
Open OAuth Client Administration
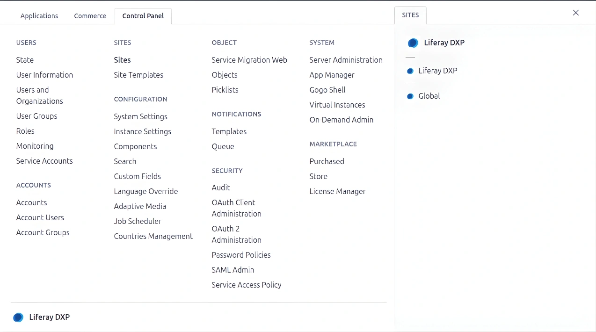[236, 208]
